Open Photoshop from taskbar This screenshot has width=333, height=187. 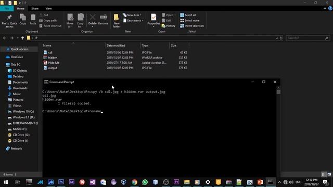[x=61, y=182]
